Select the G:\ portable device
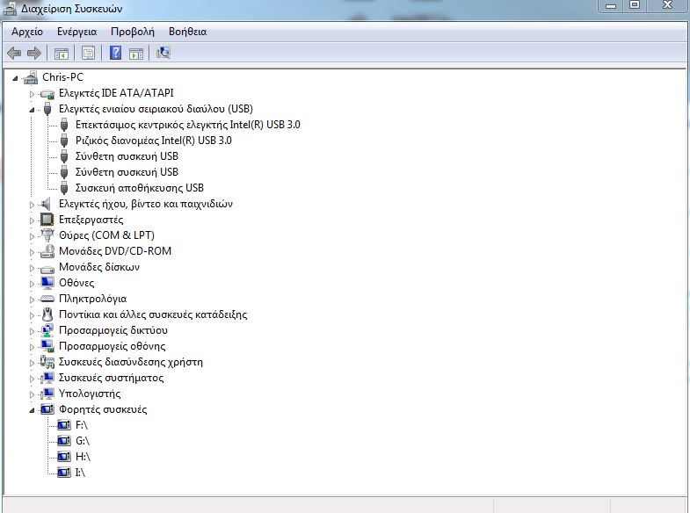Viewport: 690px width, 513px height. point(83,441)
